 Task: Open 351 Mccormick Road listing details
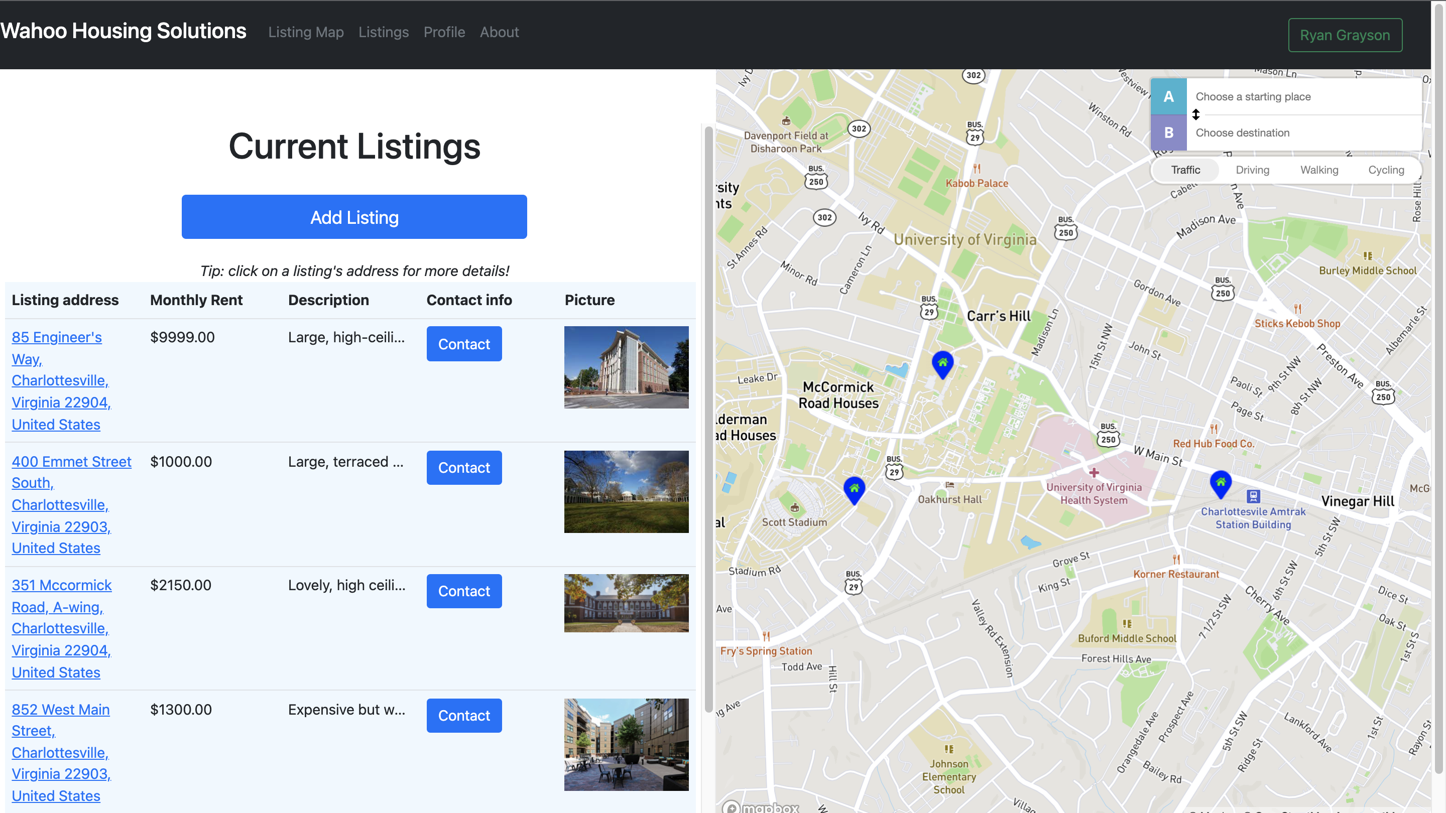(x=62, y=628)
